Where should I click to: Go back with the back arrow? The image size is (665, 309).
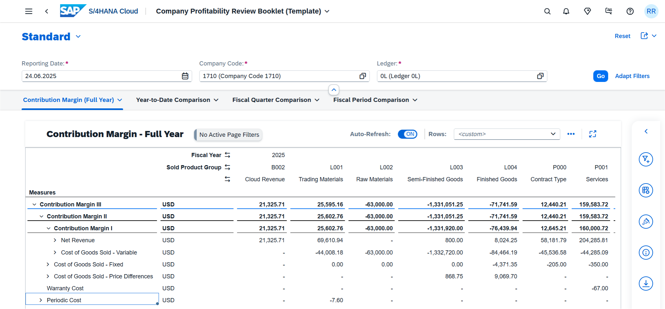click(x=47, y=11)
